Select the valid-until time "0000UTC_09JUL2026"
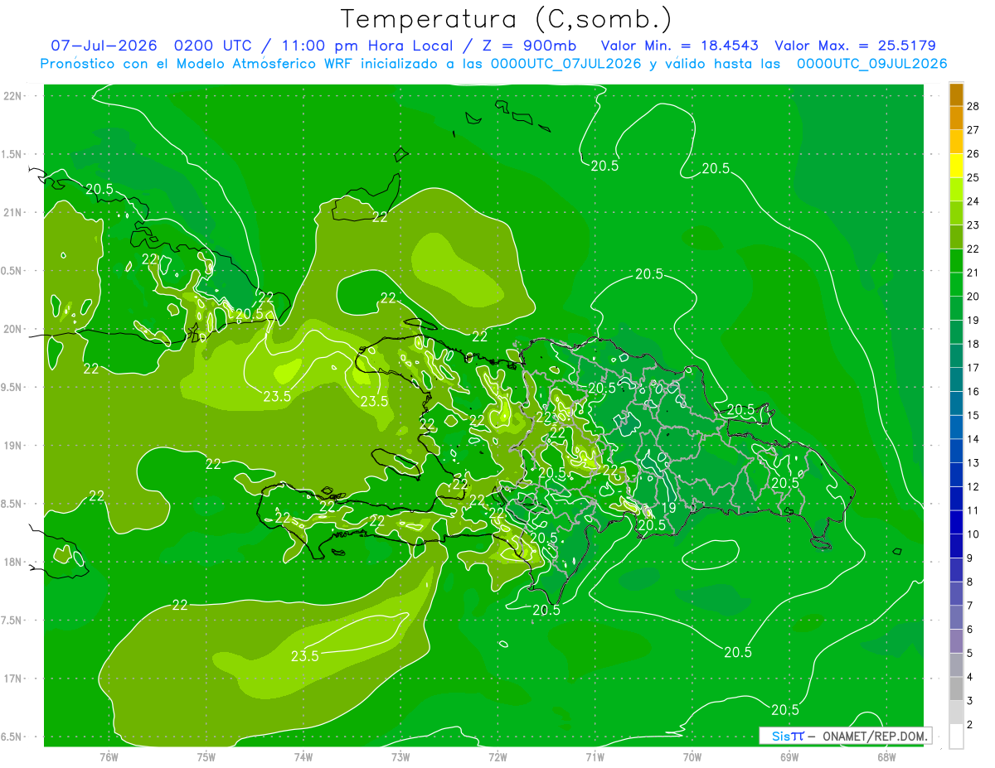The width and height of the screenshot is (995, 768). tap(871, 64)
